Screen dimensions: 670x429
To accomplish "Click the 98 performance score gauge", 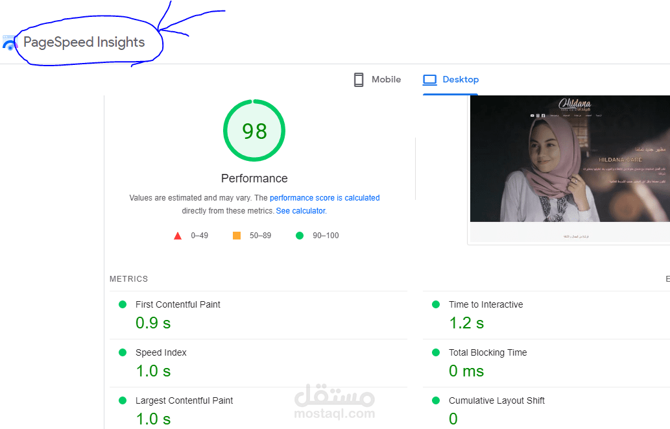I will (x=254, y=131).
